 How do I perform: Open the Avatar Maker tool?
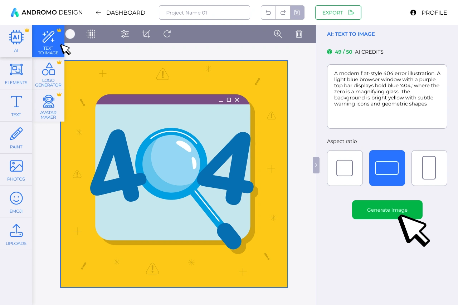(48, 106)
